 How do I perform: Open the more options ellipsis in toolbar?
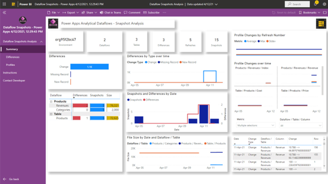click(x=164, y=13)
